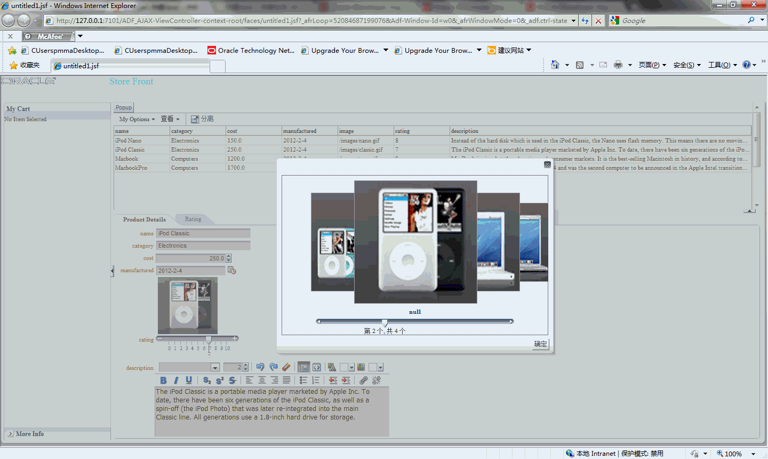Viewport: 768px width, 459px height.
Task: Switch to source code editing mode
Action: (x=317, y=367)
